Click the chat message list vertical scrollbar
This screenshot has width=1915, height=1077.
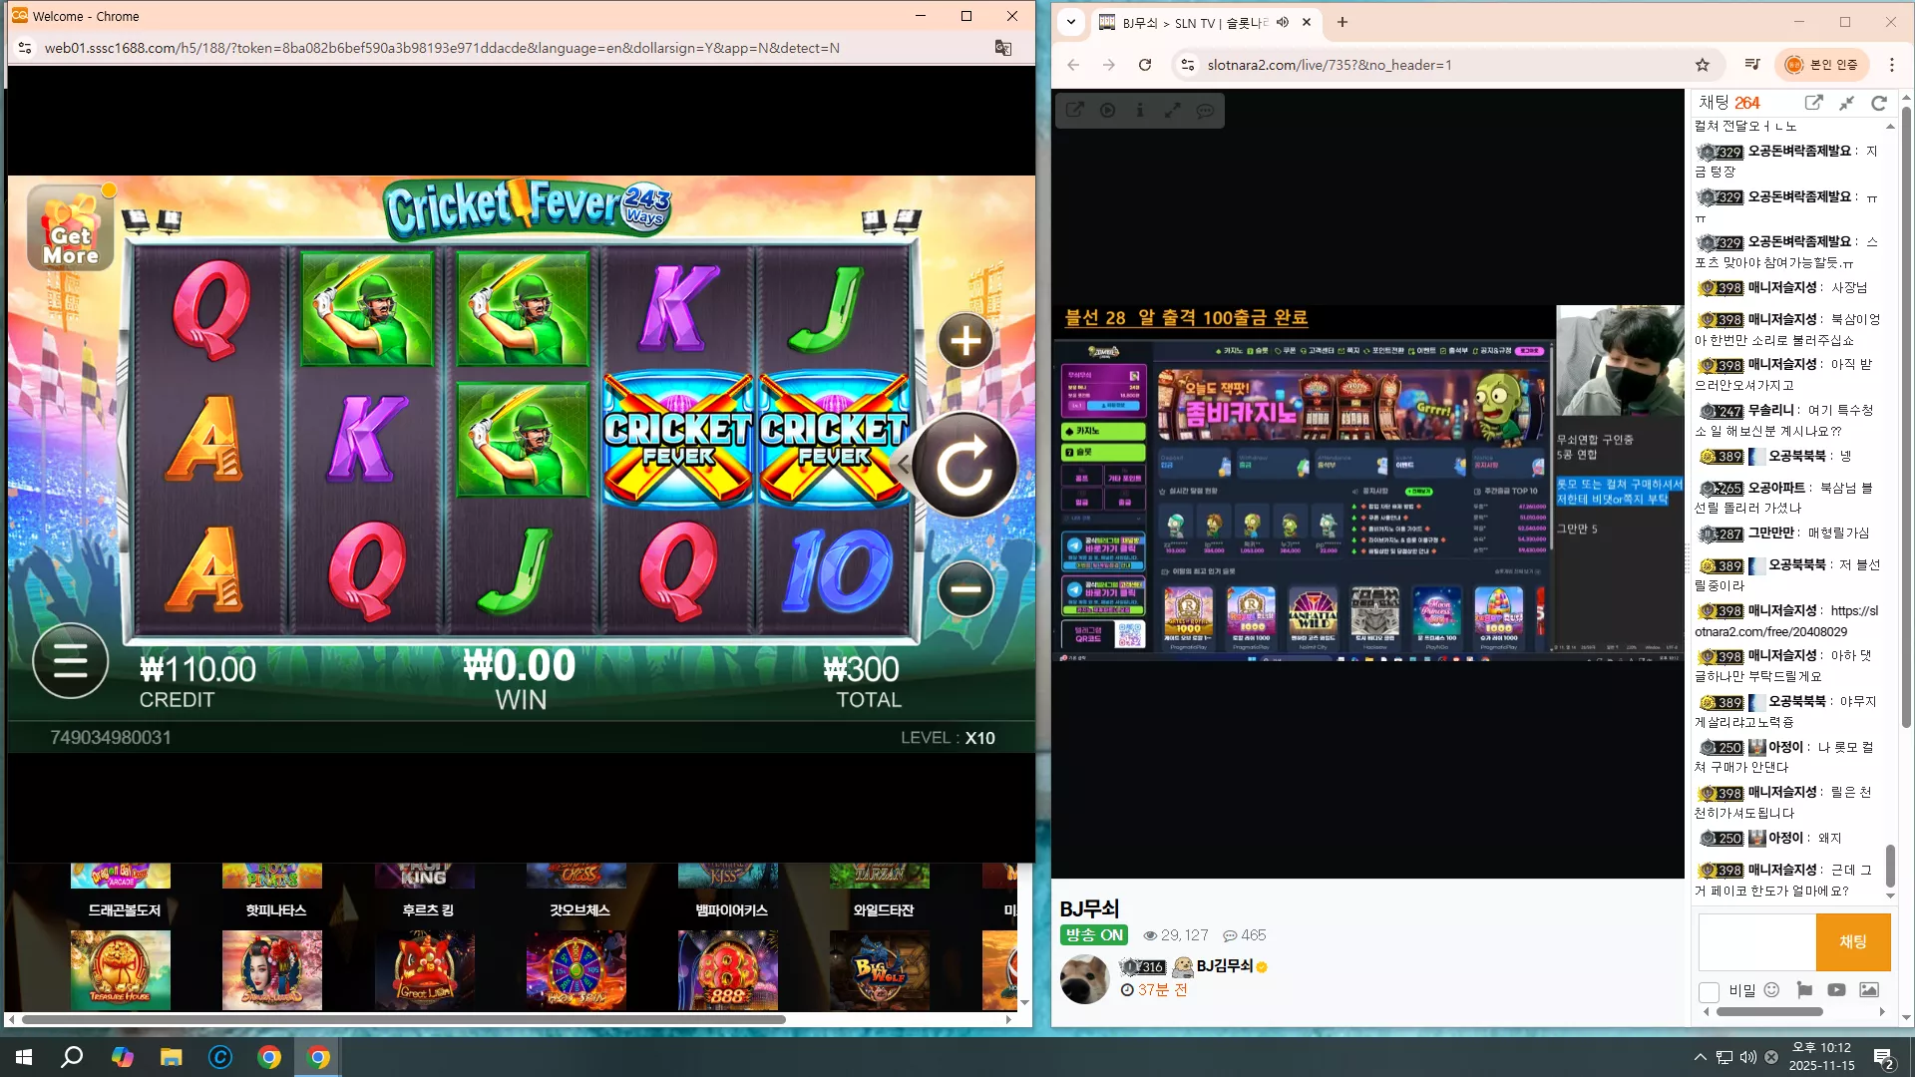click(x=1889, y=866)
